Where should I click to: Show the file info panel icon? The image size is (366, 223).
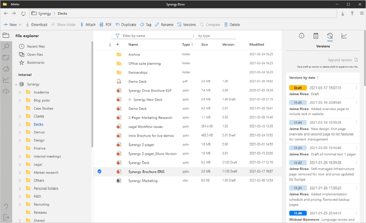[x=302, y=36]
